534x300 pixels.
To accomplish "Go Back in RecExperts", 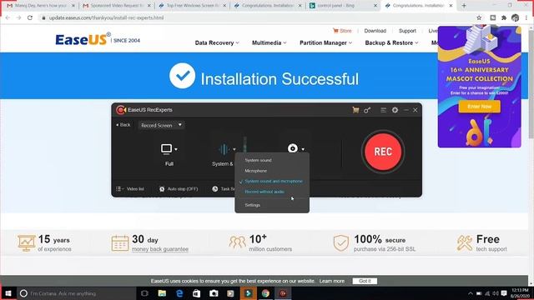I will pyautogui.click(x=123, y=125).
